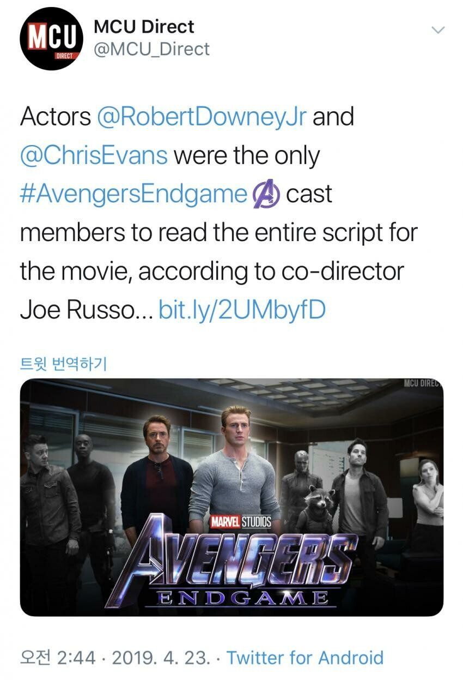Click the 2019. 4. 23. date

tap(161, 657)
